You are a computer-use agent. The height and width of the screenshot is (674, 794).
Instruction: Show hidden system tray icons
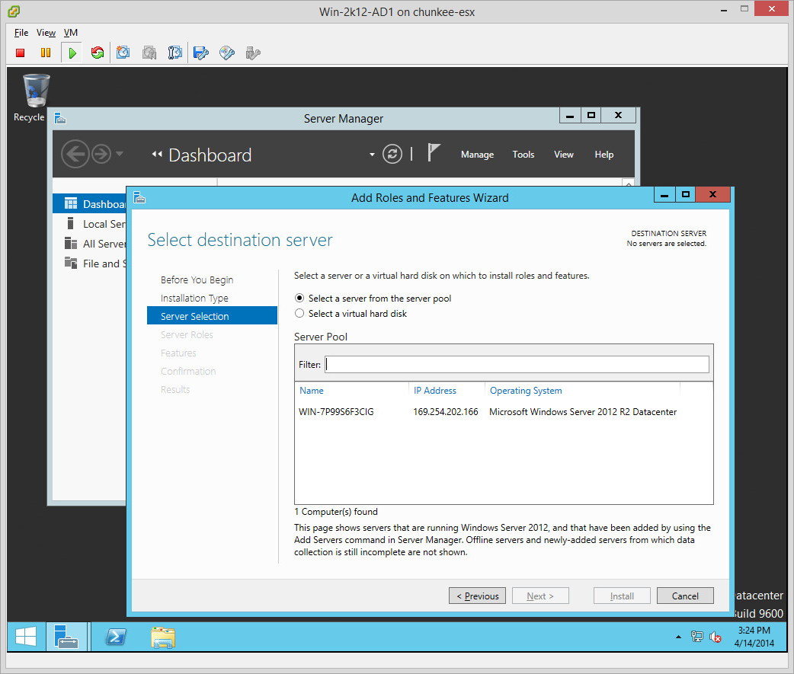[x=678, y=637]
